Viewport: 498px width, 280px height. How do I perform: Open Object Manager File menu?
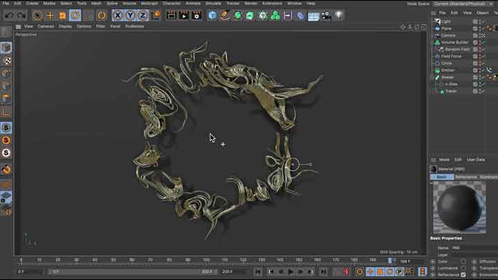click(443, 12)
